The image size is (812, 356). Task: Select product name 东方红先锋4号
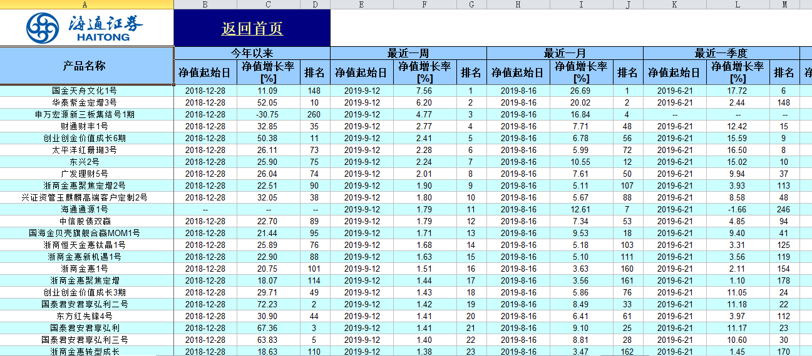click(85, 316)
